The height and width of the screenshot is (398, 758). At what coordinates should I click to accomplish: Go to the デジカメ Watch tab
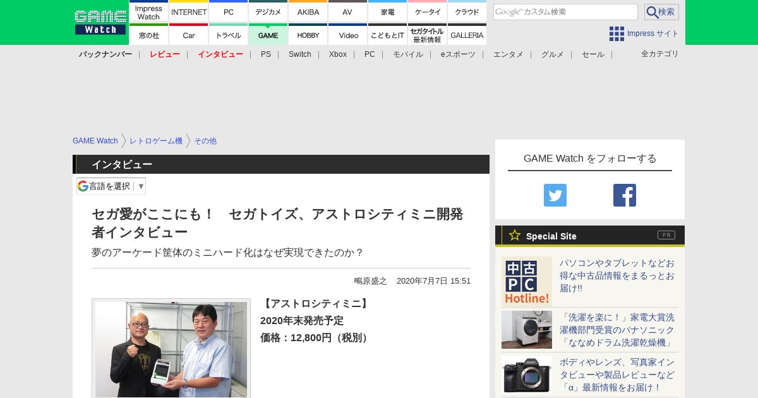click(x=268, y=11)
